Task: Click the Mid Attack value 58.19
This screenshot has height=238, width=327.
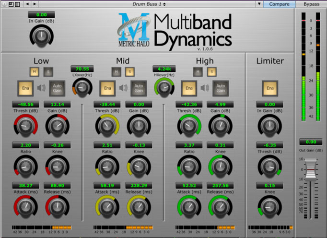Action: coord(107,185)
